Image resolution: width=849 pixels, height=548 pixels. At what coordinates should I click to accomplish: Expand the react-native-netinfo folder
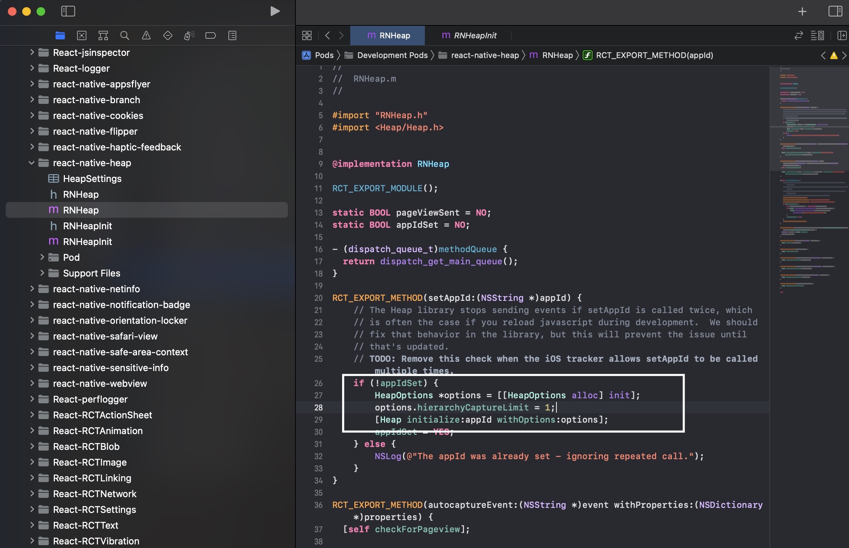[32, 289]
